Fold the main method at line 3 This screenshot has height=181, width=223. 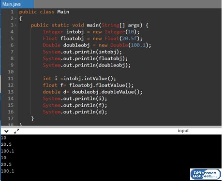point(15,25)
